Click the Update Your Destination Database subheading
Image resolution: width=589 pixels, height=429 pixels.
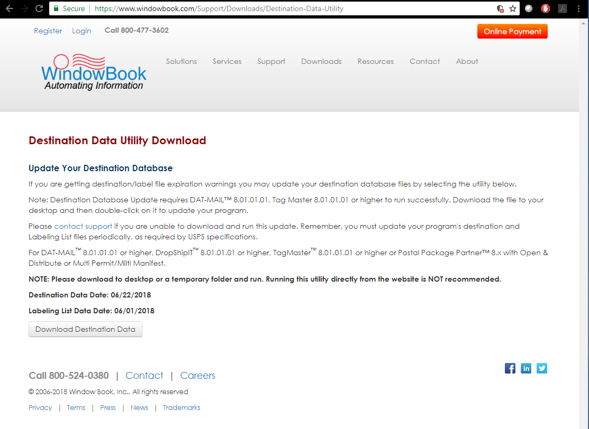click(101, 169)
